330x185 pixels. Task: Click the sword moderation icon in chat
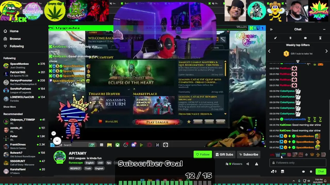tap(275, 38)
